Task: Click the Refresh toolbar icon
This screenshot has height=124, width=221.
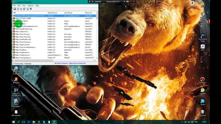Action: [18, 9]
